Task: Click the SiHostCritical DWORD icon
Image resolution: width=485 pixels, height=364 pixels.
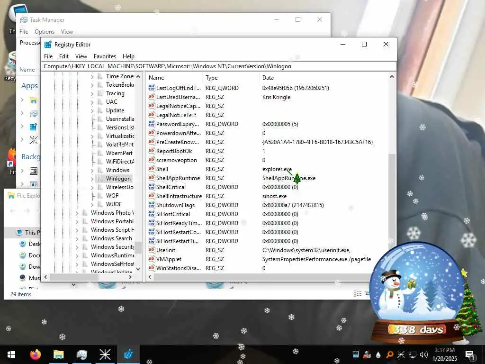Action: 151,214
